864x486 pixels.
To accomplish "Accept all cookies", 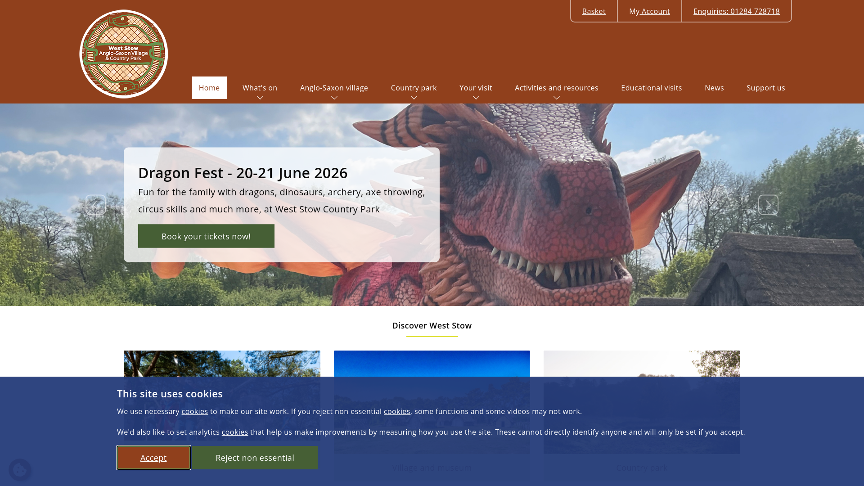I will coord(153,458).
